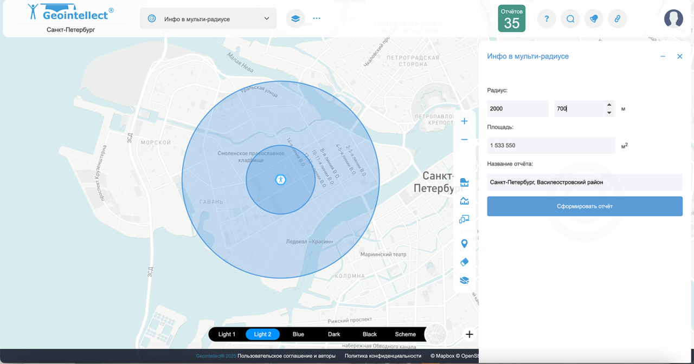Increase second radius with up stepper arrow
Image resolution: width=694 pixels, height=364 pixels.
pyautogui.click(x=609, y=105)
